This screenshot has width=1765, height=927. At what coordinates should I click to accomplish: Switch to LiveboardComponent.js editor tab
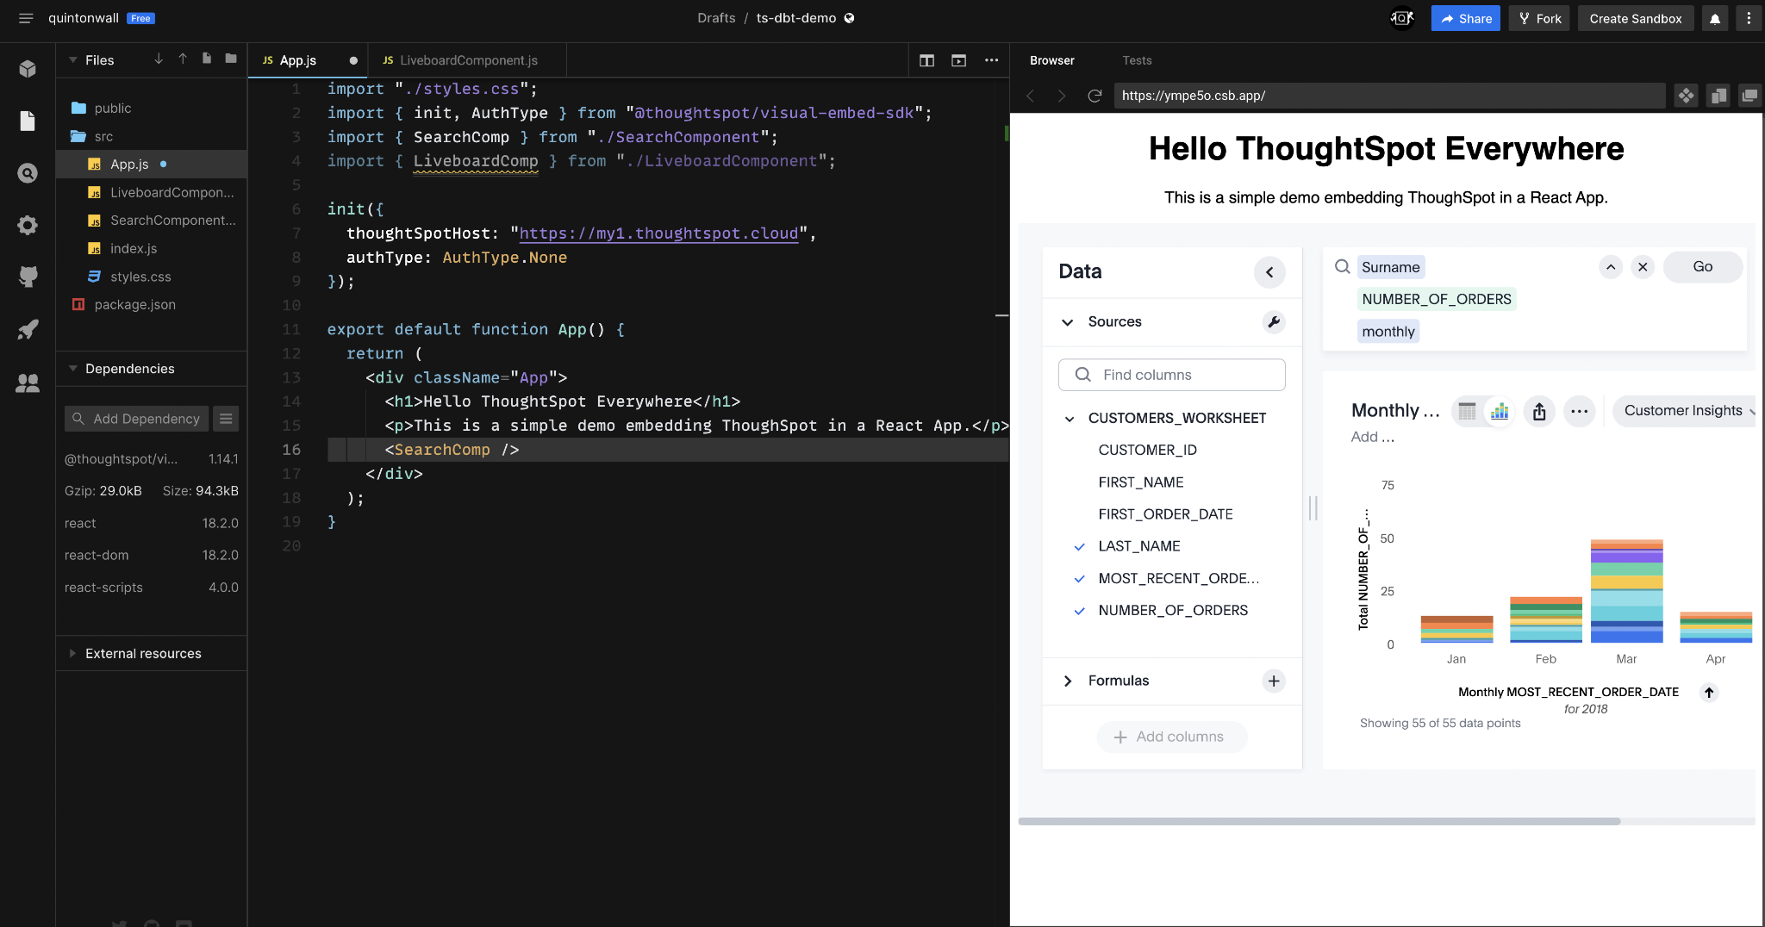468,60
